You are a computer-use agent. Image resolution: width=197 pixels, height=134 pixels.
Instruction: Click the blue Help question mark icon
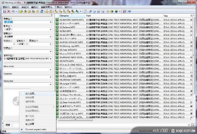click(x=129, y=11)
